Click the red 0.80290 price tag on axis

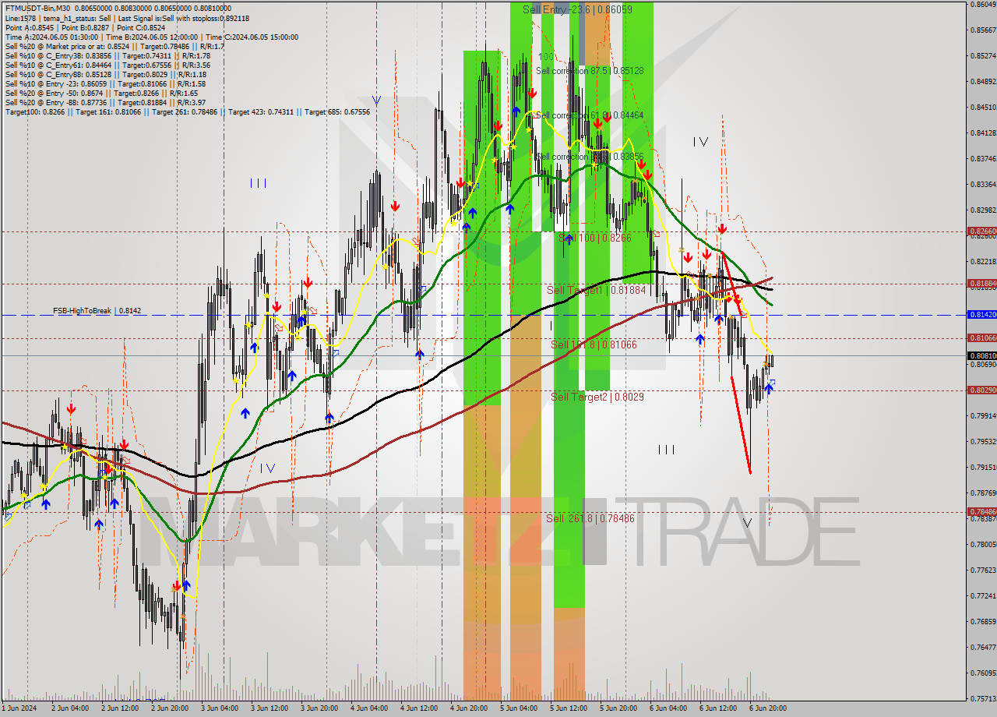pos(981,390)
